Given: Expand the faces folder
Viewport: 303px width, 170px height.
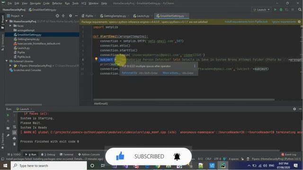Looking at the screenshot, I should 10,25.
